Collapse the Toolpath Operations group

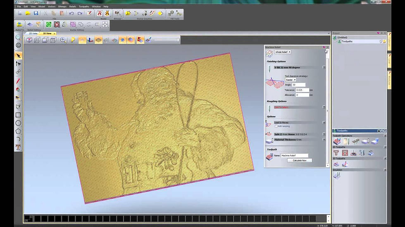click(385, 136)
